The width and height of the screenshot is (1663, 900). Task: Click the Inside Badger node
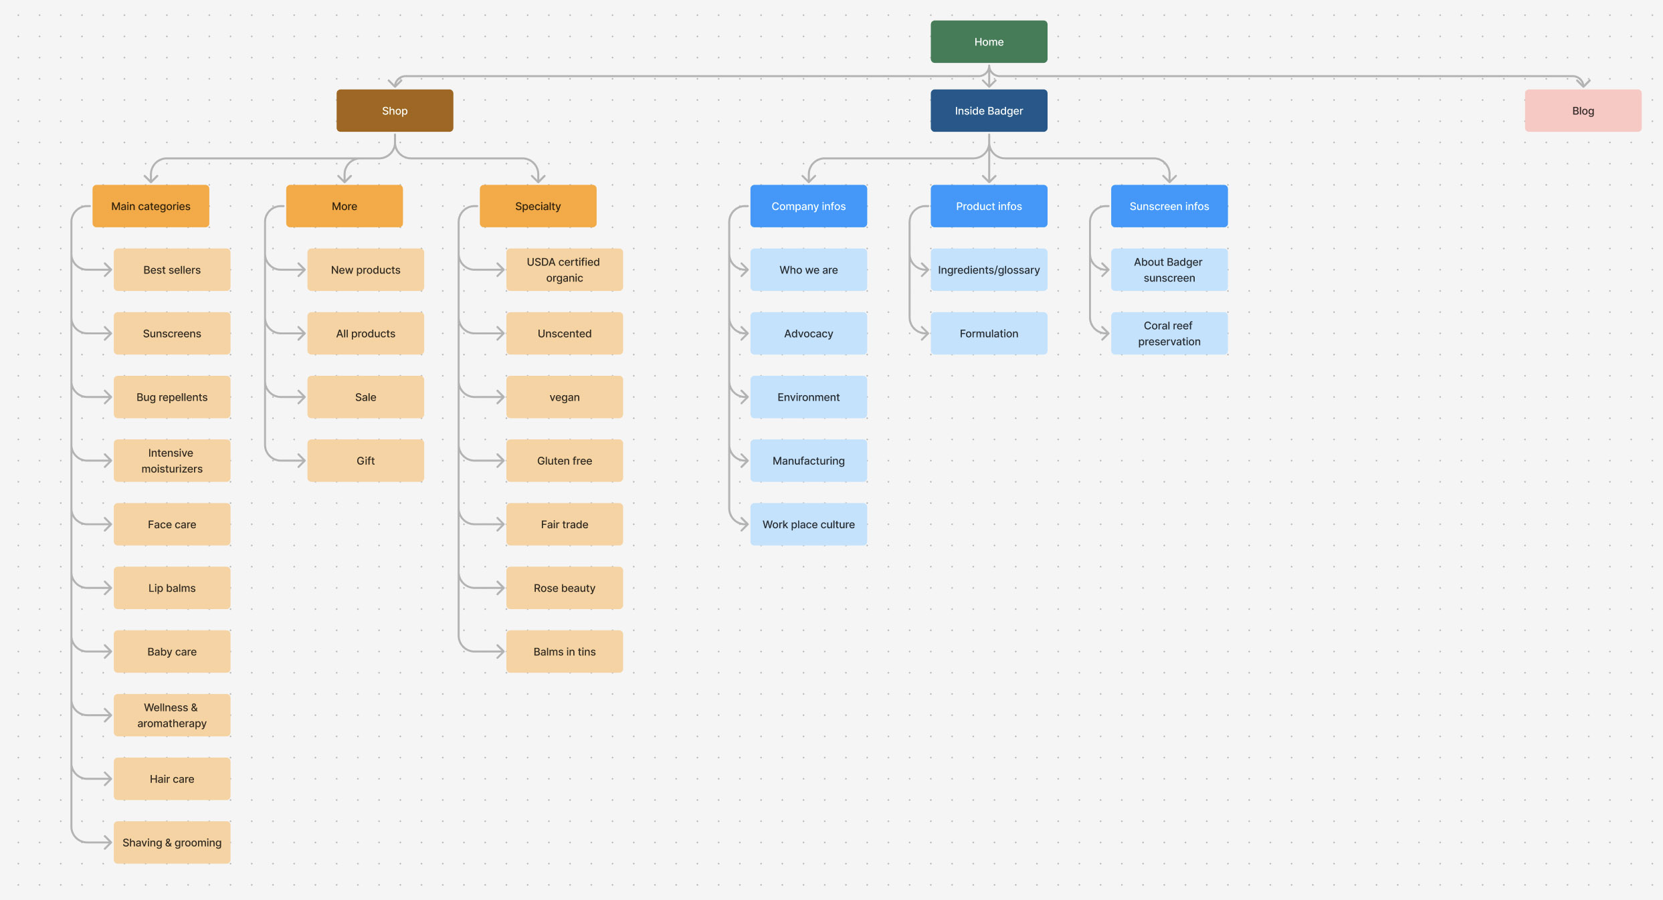click(988, 110)
